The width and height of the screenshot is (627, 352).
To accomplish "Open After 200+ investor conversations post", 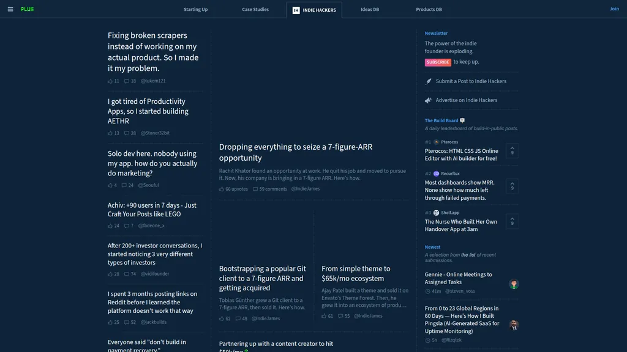I will pos(155,254).
